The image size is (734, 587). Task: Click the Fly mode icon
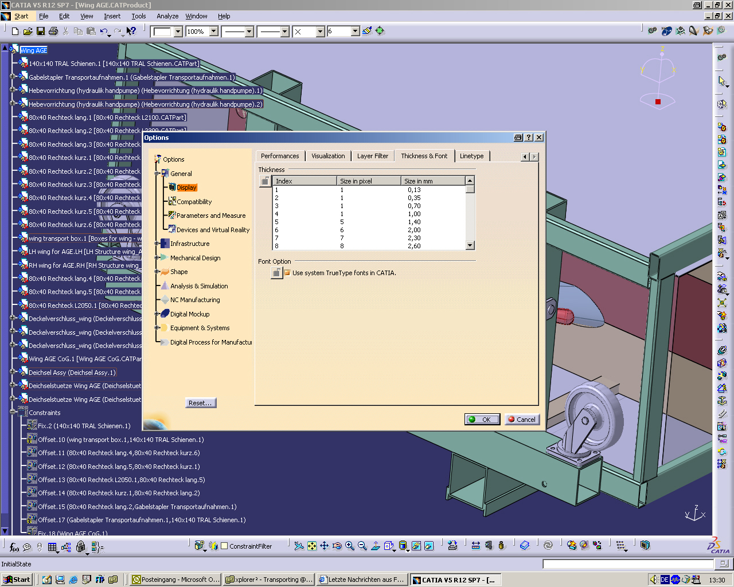click(299, 546)
